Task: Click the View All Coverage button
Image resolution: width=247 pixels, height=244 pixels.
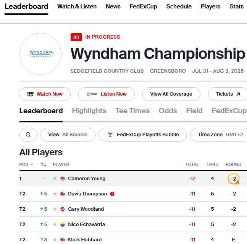Action: coord(171,94)
